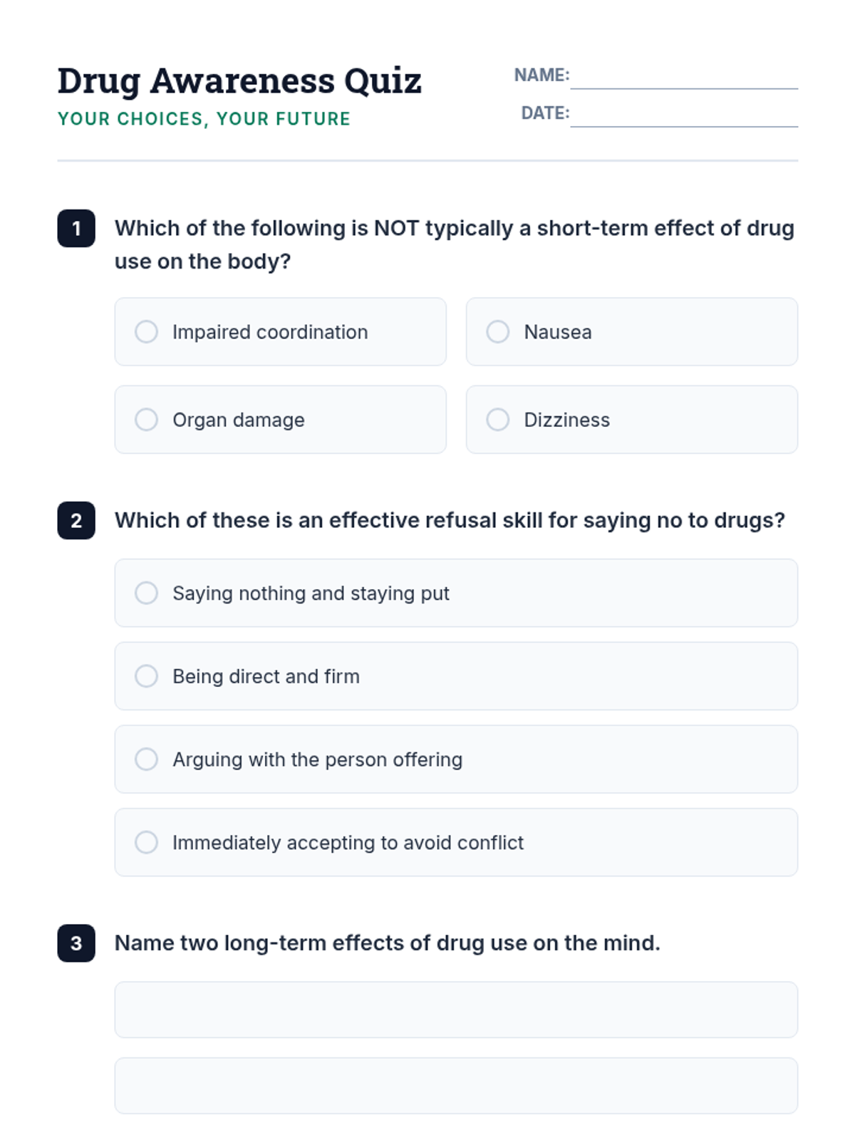Click the question 1 number badge
Image resolution: width=855 pixels, height=1140 pixels.
coord(76,229)
